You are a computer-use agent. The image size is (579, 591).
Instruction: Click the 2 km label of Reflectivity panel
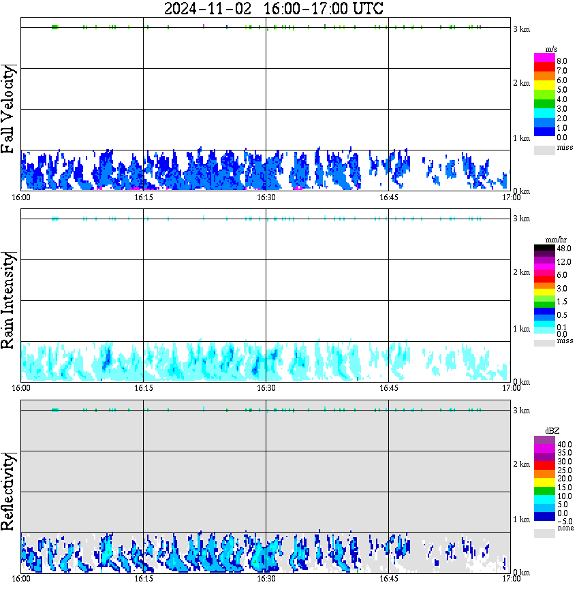(521, 464)
